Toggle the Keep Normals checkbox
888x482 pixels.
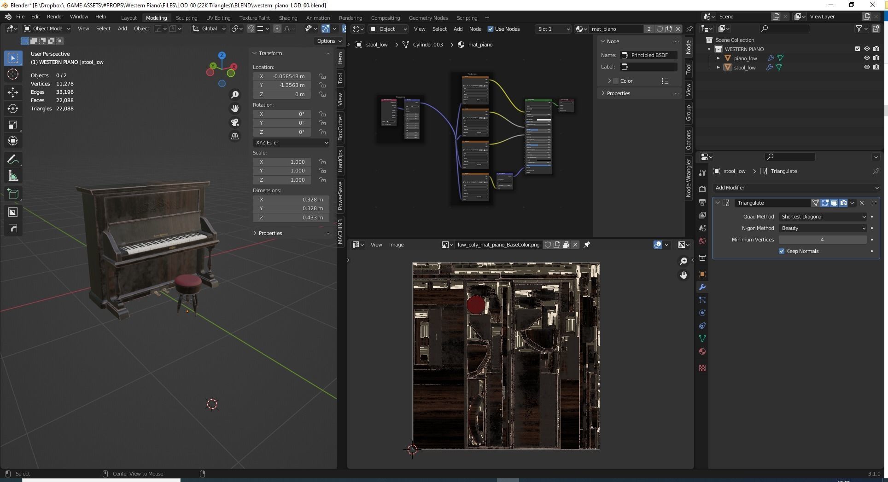(782, 251)
